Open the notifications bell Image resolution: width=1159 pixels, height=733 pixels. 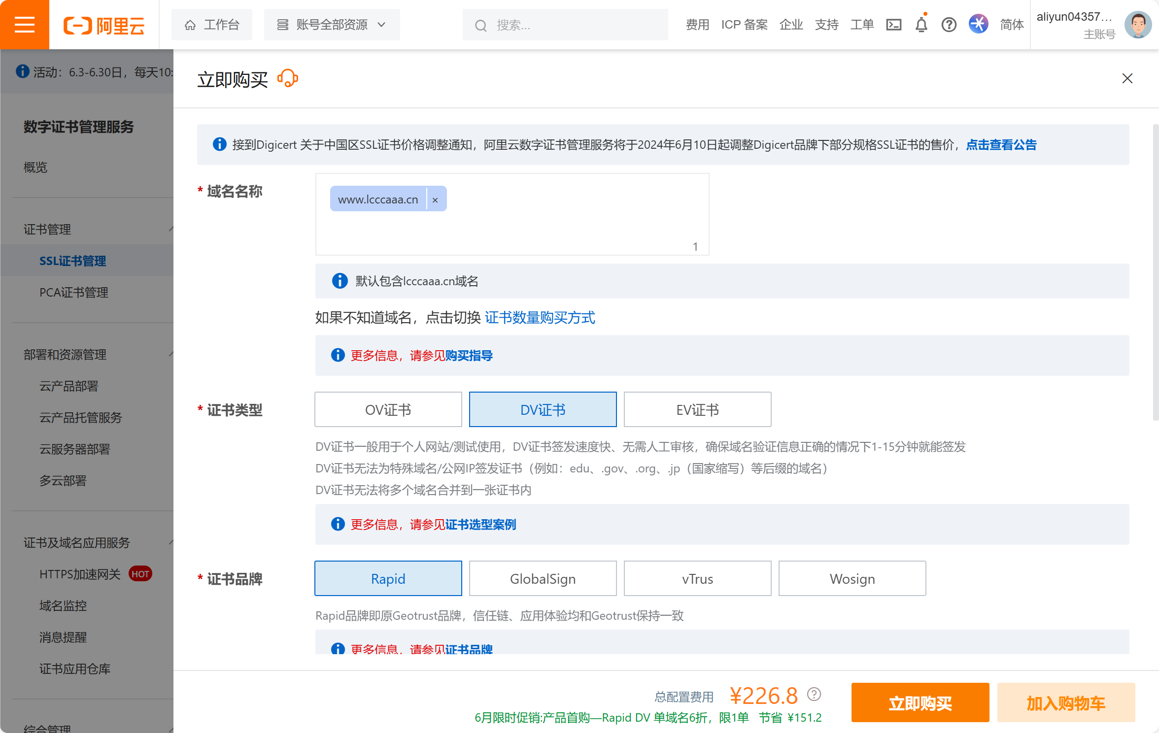point(921,25)
